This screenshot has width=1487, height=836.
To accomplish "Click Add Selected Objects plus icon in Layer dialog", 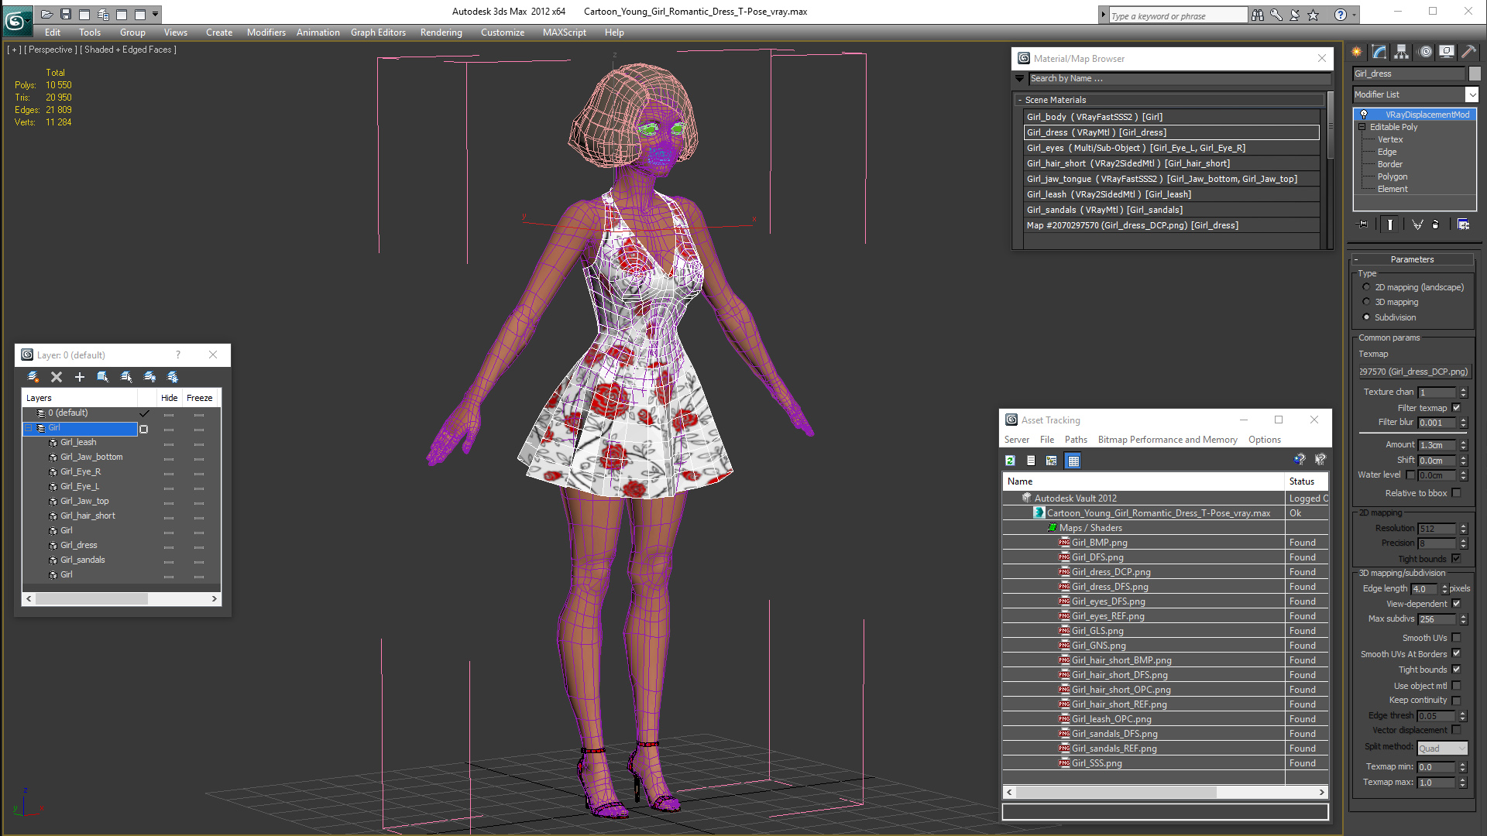I will [x=80, y=377].
